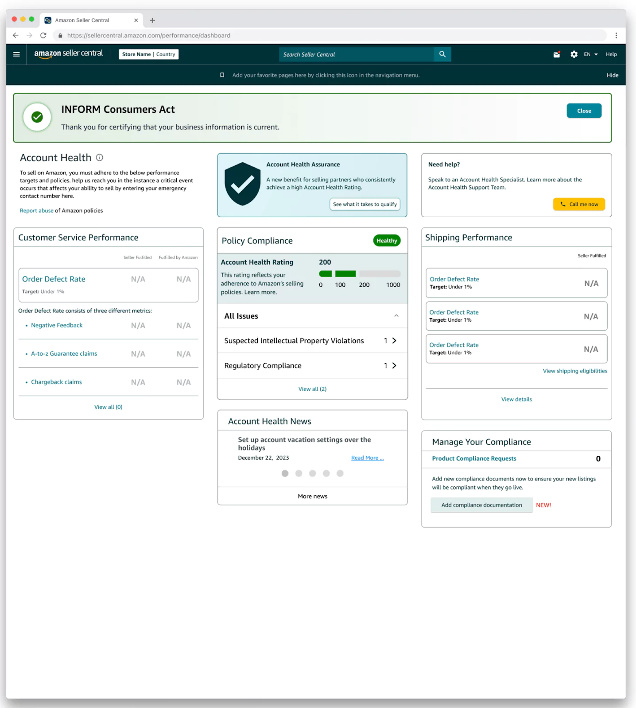The height and width of the screenshot is (708, 636).
Task: Click the search magnifier icon
Action: tap(442, 54)
